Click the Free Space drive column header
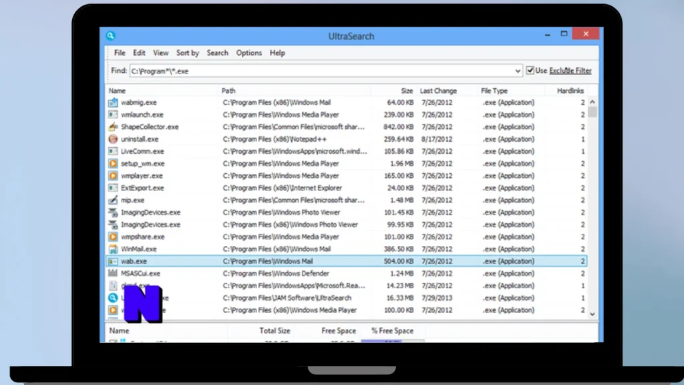This screenshot has width=684, height=385. click(339, 331)
